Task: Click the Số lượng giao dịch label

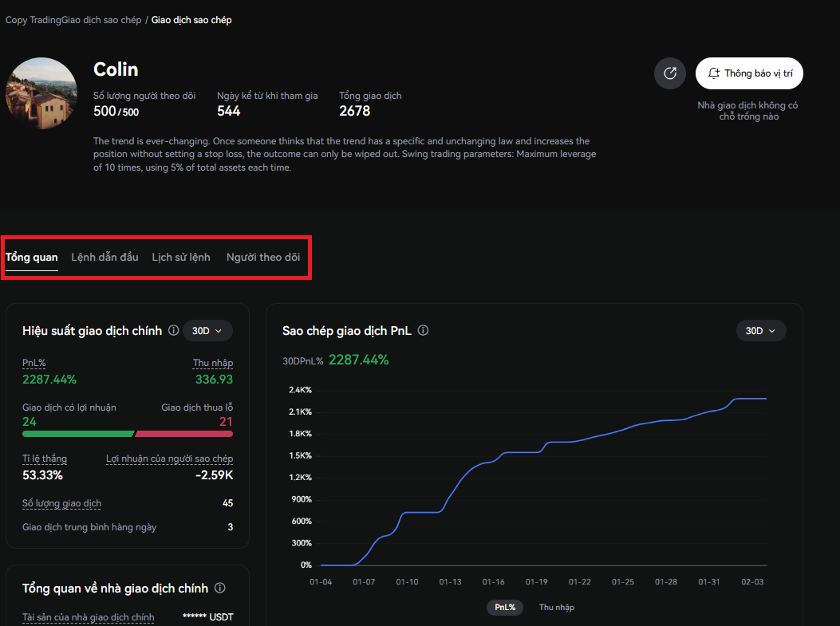Action: click(x=61, y=504)
